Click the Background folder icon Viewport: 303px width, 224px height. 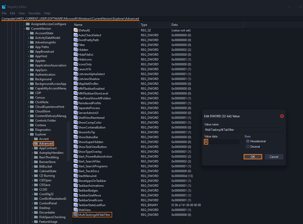coord(32,79)
